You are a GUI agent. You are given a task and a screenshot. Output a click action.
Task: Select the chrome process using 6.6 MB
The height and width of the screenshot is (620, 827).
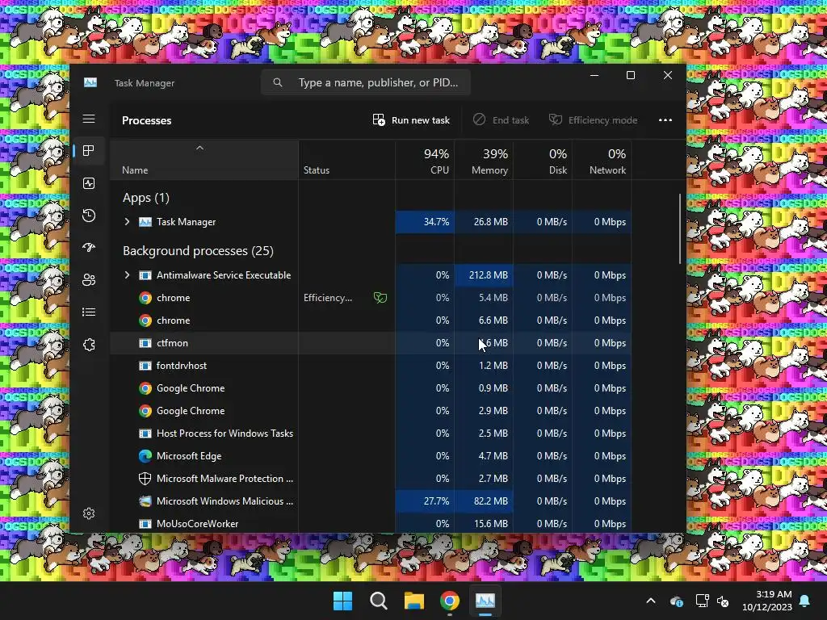pyautogui.click(x=371, y=320)
